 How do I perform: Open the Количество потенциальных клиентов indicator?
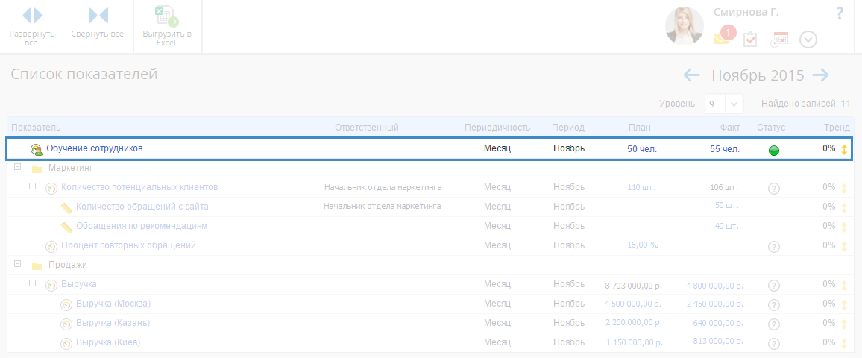point(139,187)
